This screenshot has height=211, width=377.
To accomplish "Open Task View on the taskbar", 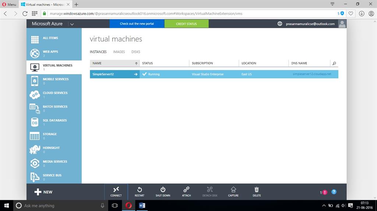I will point(115,205).
